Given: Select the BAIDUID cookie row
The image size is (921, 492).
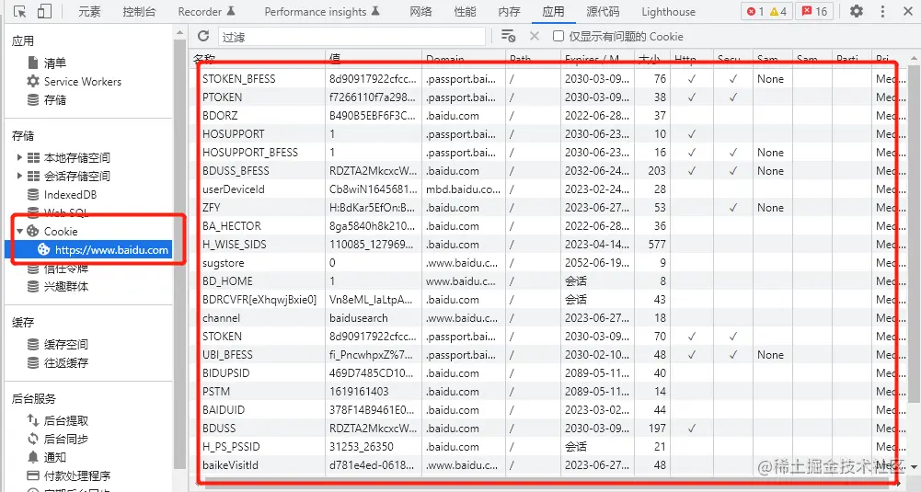Looking at the screenshot, I should tap(547, 410).
